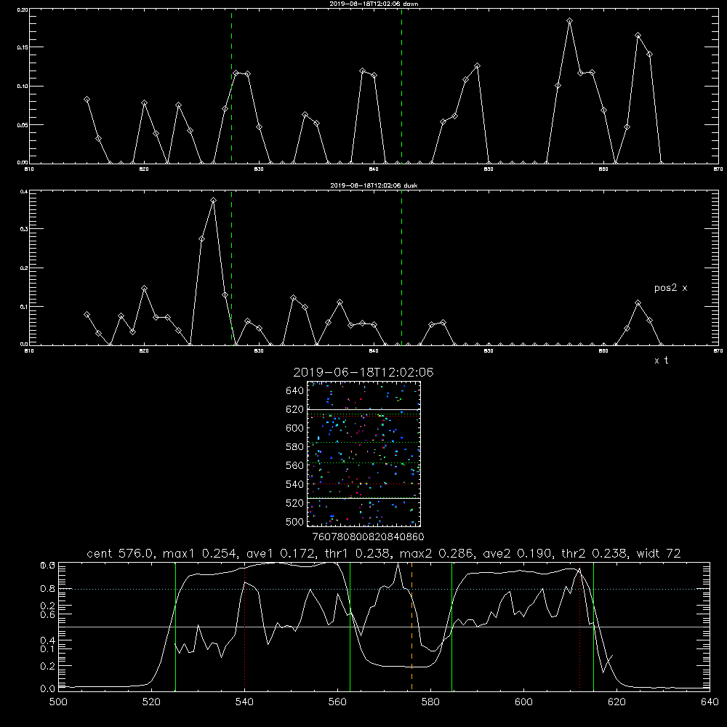Click the '2019-06-18T12:02:06 dusk' plot title
The width and height of the screenshot is (727, 727).
[x=374, y=185]
